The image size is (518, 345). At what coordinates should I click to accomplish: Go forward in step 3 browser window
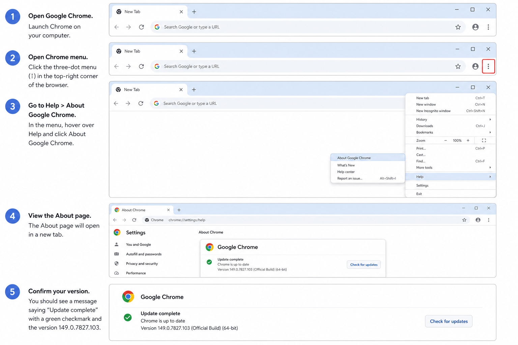[x=128, y=103]
